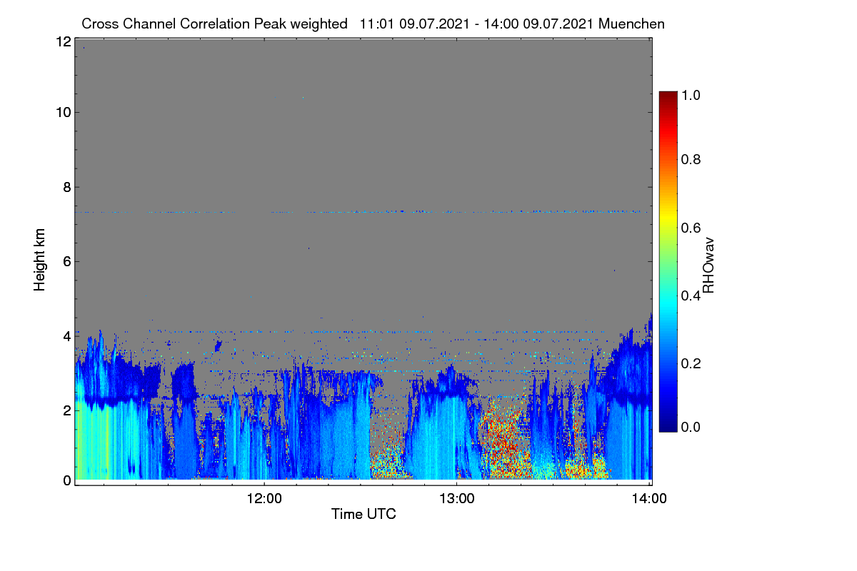
Task: Click the height tick label 4
Action: click(67, 335)
